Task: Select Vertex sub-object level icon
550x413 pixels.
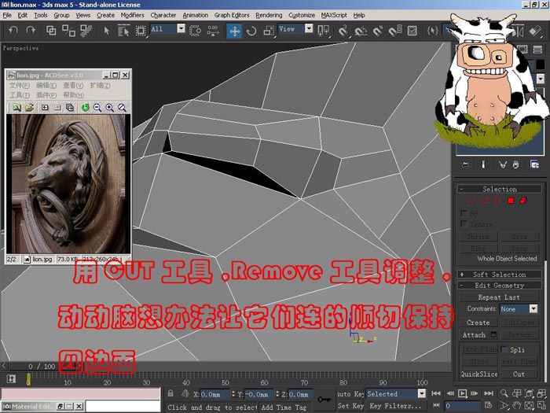Action: click(x=472, y=201)
